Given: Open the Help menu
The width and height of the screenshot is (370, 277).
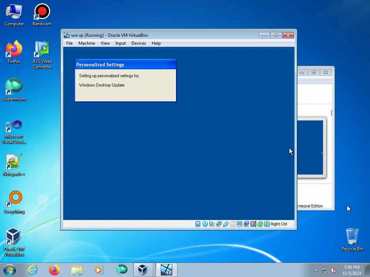Looking at the screenshot, I should 156,43.
